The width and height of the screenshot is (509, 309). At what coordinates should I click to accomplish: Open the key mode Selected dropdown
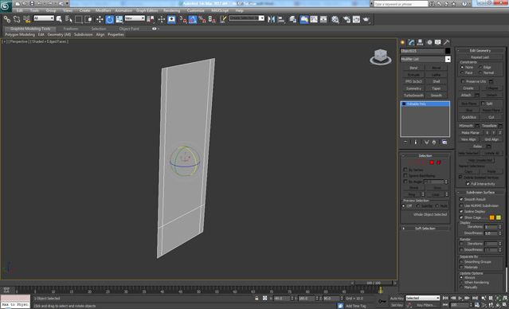tap(422, 298)
